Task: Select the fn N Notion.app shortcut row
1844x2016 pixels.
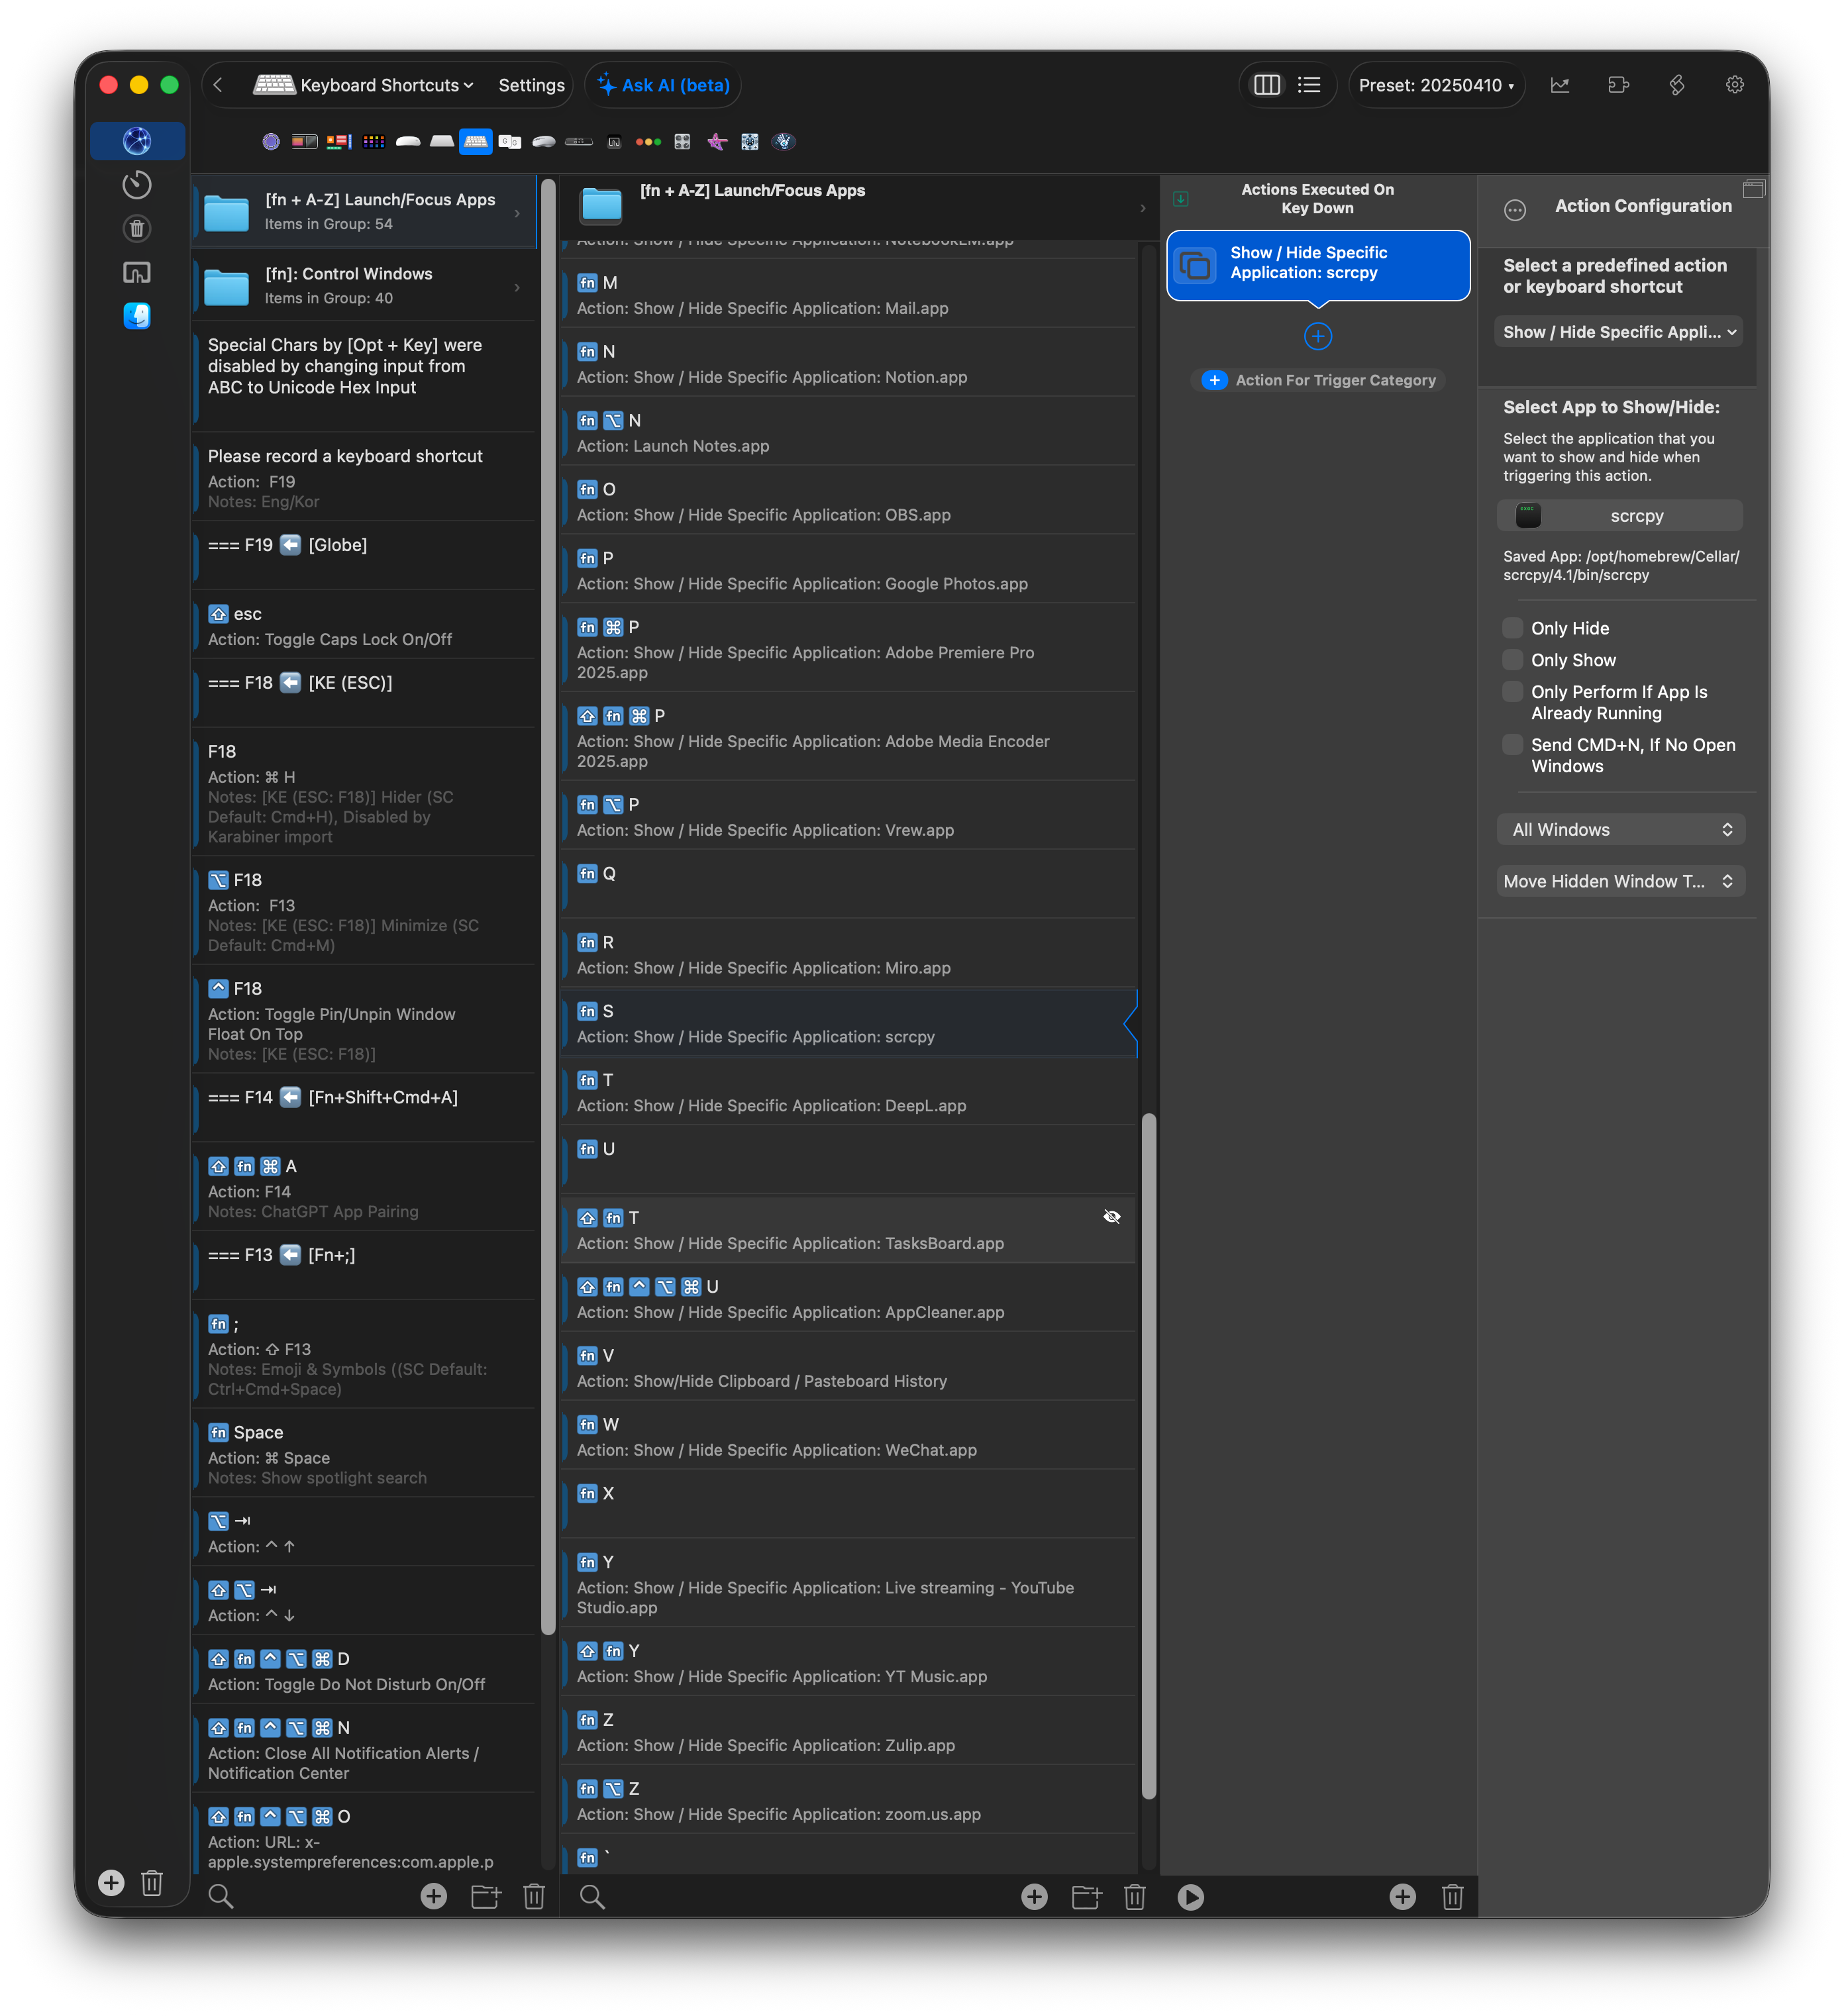Action: pos(848,364)
